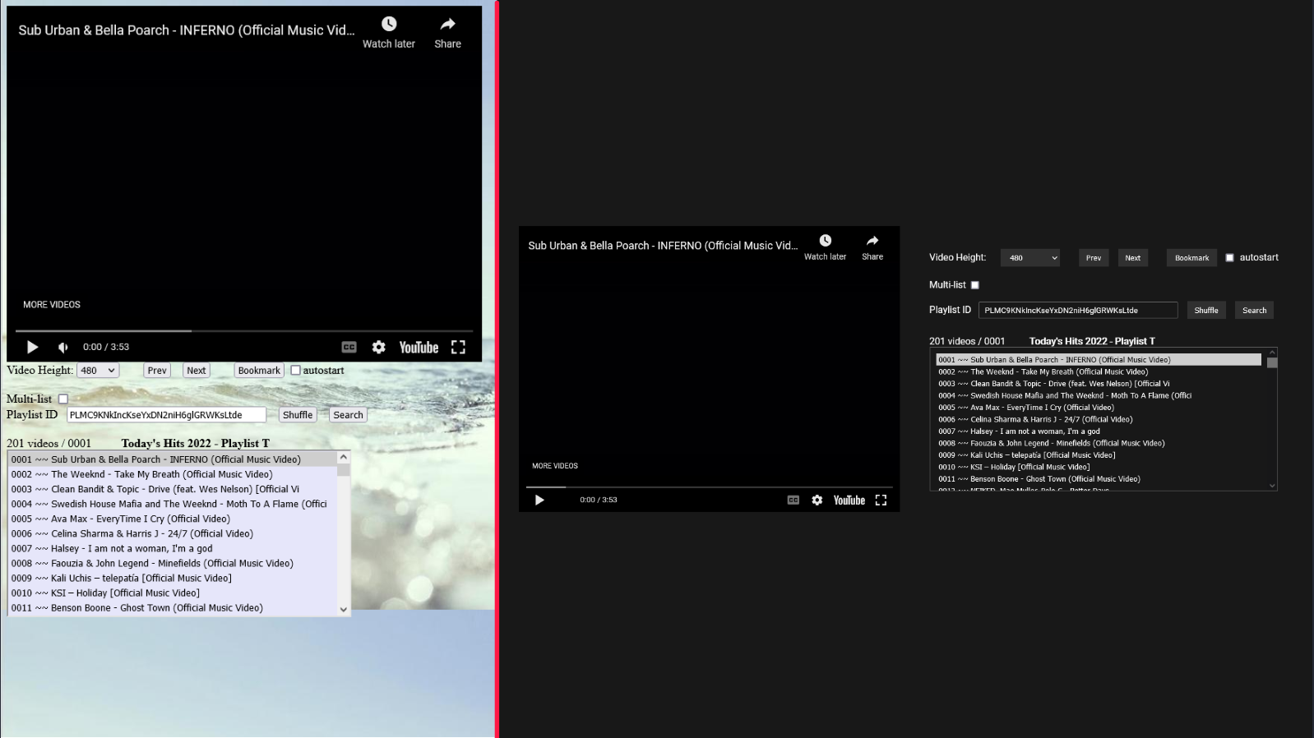The width and height of the screenshot is (1314, 738).
Task: Open YouTube logo link in left player
Action: 419,347
